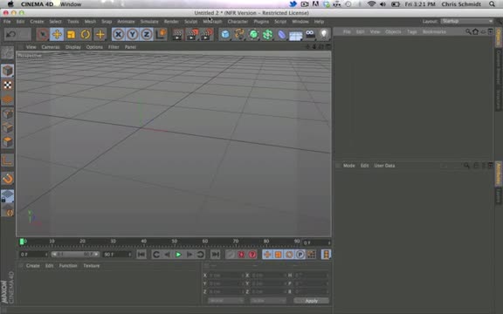Render to Picture Viewer icon
Screen dimensions: 503x314
[192, 34]
